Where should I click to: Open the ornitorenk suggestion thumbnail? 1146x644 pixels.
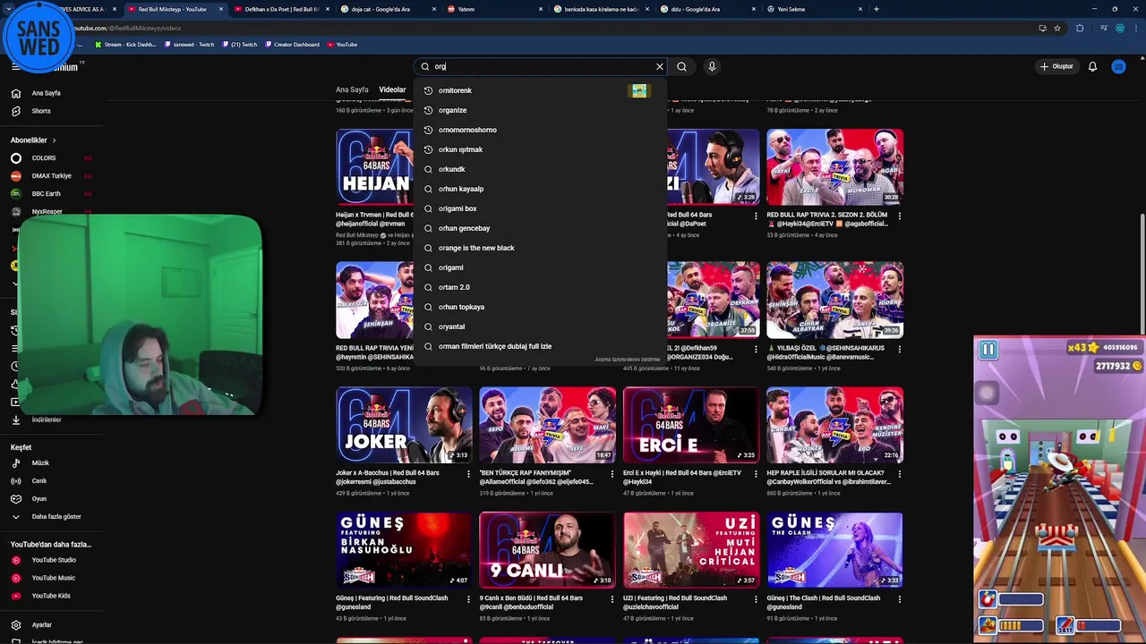[x=638, y=90]
